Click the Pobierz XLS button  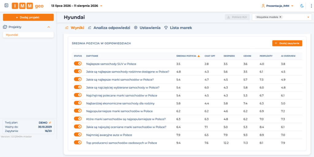coord(237,17)
